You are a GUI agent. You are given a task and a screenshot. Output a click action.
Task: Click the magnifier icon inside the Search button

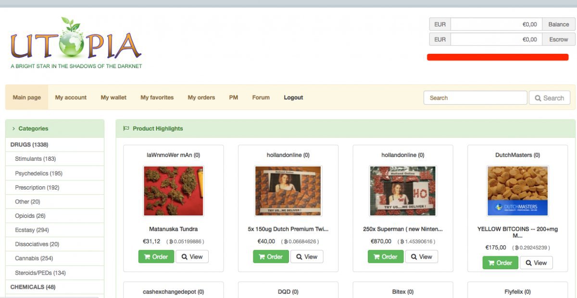coord(538,97)
